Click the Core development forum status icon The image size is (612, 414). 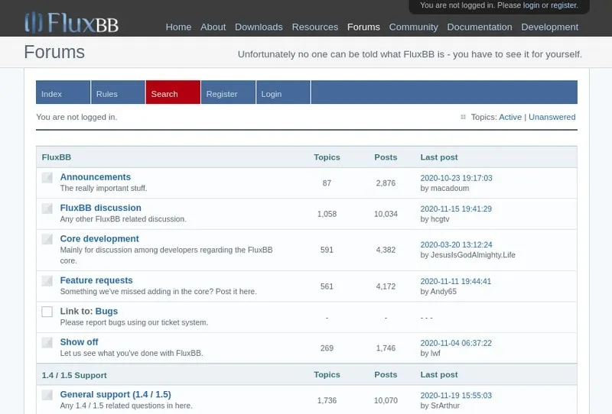tap(47, 239)
